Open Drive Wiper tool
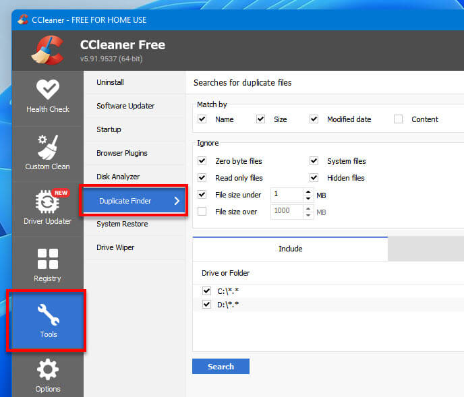 (135, 247)
